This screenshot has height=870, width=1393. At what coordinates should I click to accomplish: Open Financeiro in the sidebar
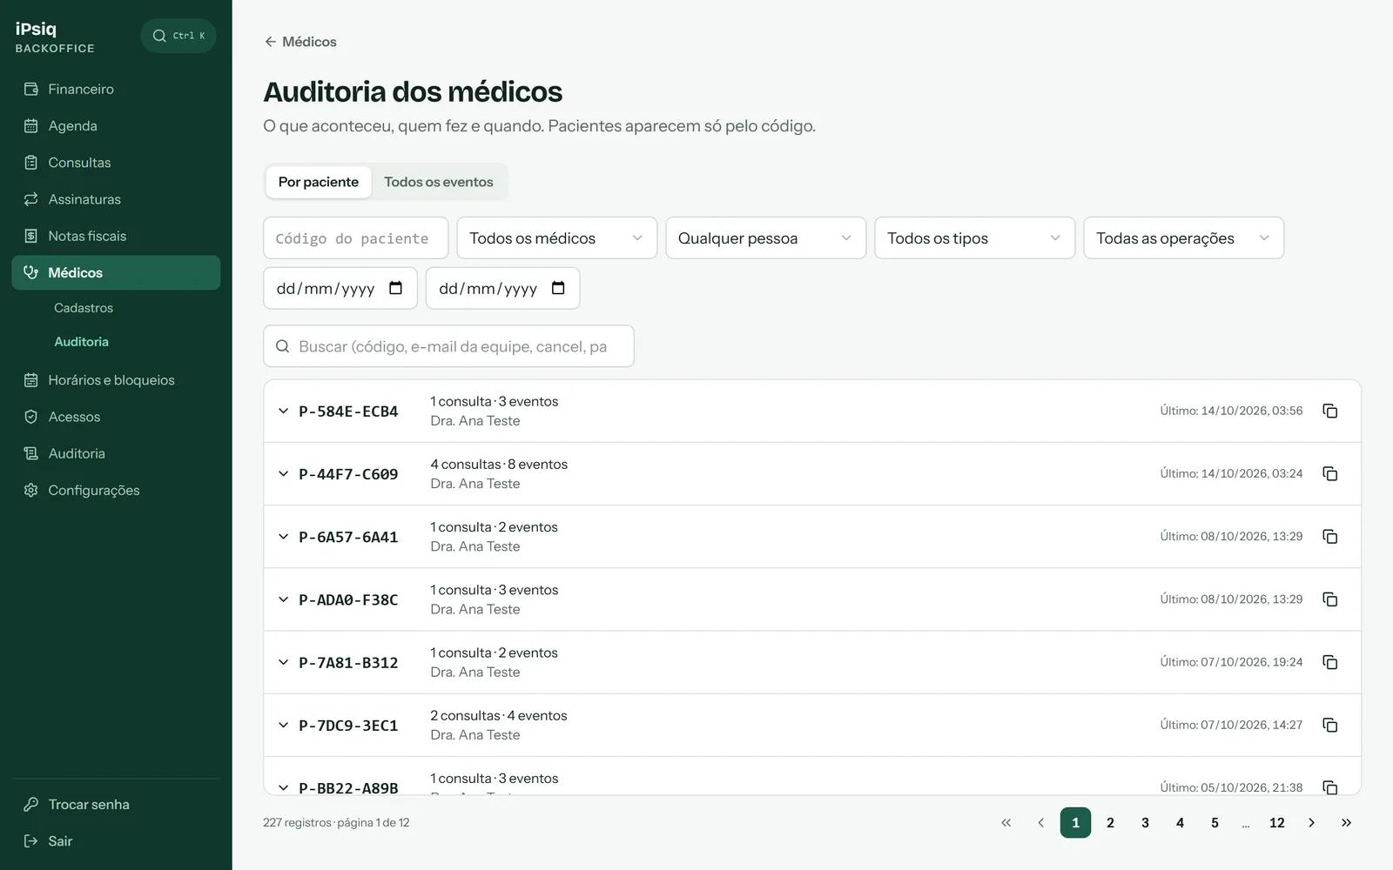click(x=116, y=89)
